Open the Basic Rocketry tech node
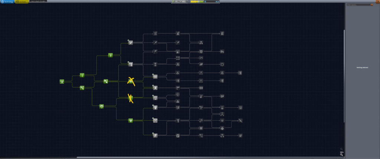Viewport: 380px width, 159px height. (x=82, y=75)
